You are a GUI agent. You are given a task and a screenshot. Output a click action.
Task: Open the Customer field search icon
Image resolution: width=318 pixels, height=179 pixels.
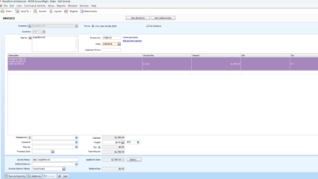[x=77, y=26]
